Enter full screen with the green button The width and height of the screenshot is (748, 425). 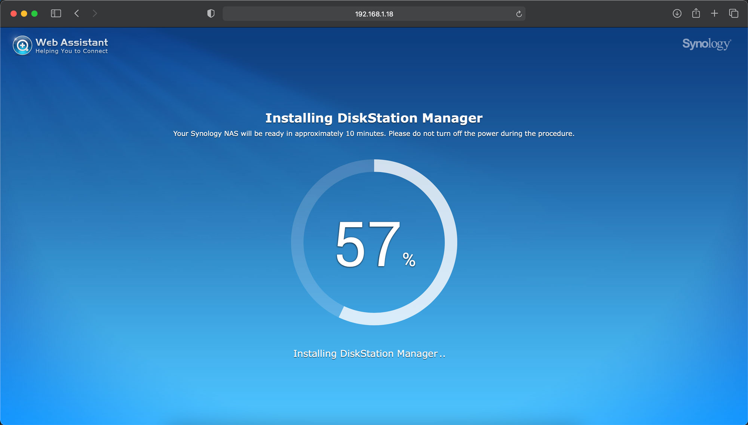click(x=34, y=14)
